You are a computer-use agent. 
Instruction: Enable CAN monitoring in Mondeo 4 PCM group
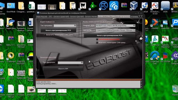[97, 42]
